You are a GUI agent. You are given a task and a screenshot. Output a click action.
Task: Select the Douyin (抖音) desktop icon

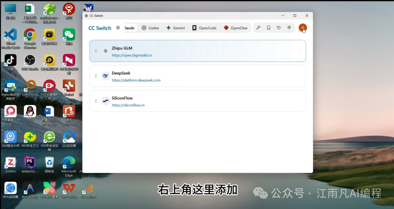point(11,63)
